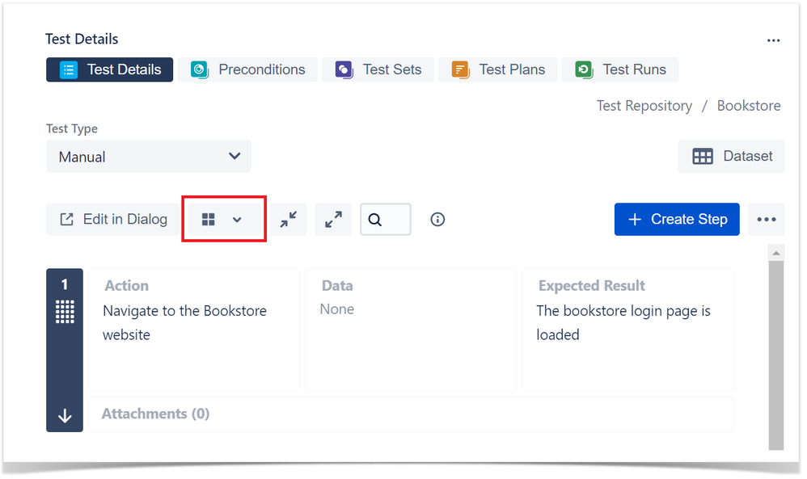Expand the Attachments (0) section
This screenshot has height=479, width=807.
pyautogui.click(x=155, y=414)
